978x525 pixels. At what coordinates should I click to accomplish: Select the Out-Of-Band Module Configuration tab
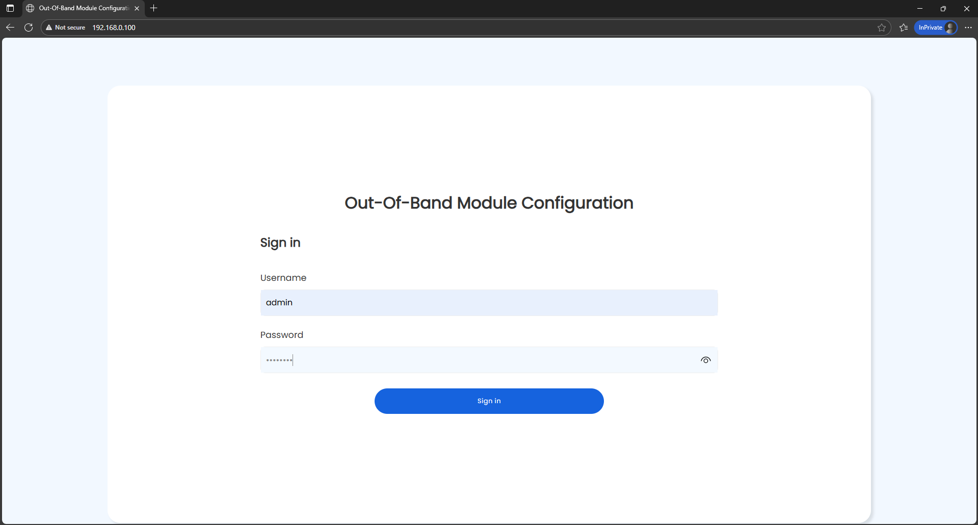82,8
